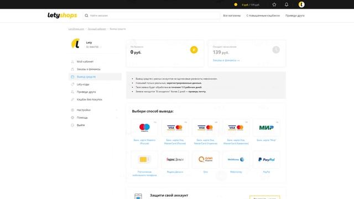Click the search magnifier icon
Viewport: 354px width, 199px height.
(x=86, y=15)
